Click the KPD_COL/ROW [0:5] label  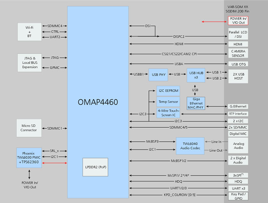tap(180, 195)
